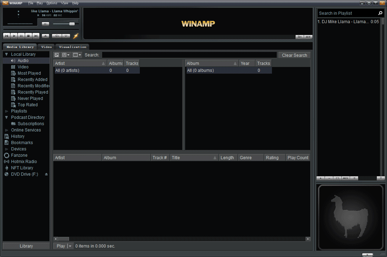Viewport: 387px width, 257px height.
Task: Open the View menu
Action: point(64,3)
